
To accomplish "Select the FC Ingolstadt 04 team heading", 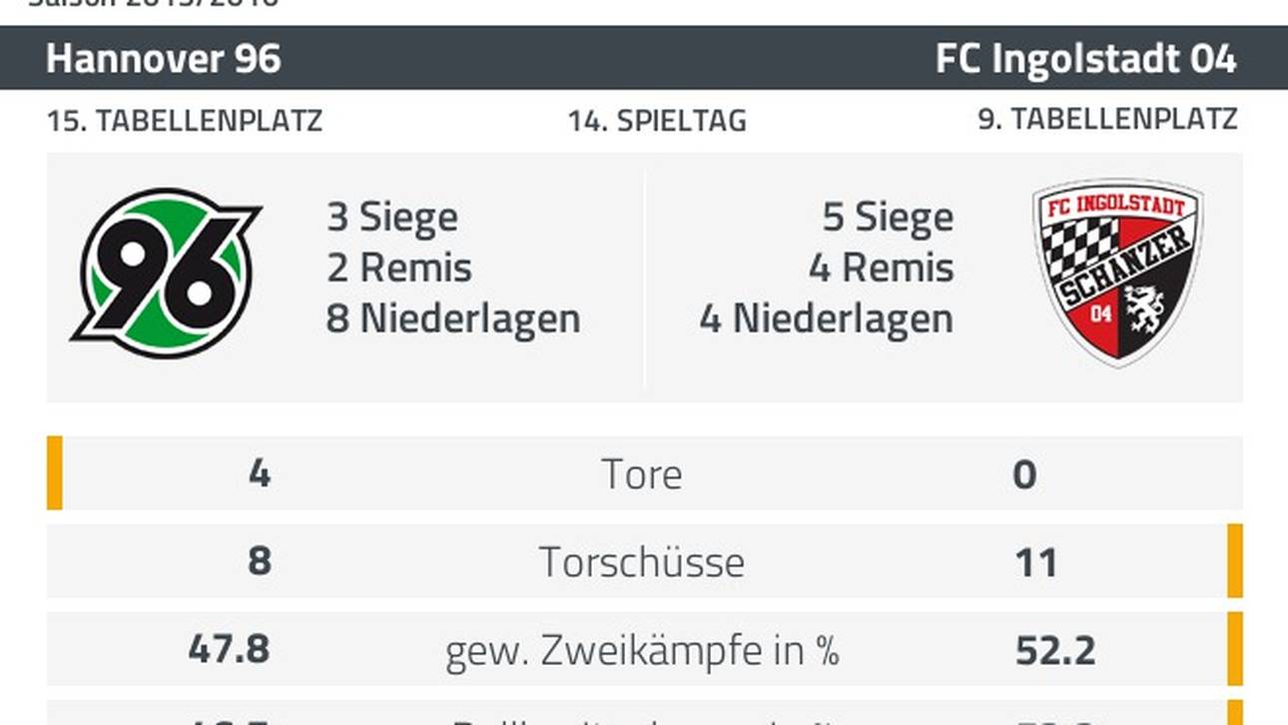I will [1085, 59].
